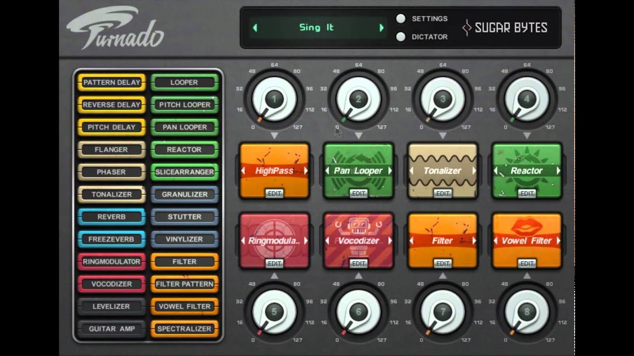Click knob 4 above the Reactor slot
Screen dimensions: 634x356
[x=527, y=99]
